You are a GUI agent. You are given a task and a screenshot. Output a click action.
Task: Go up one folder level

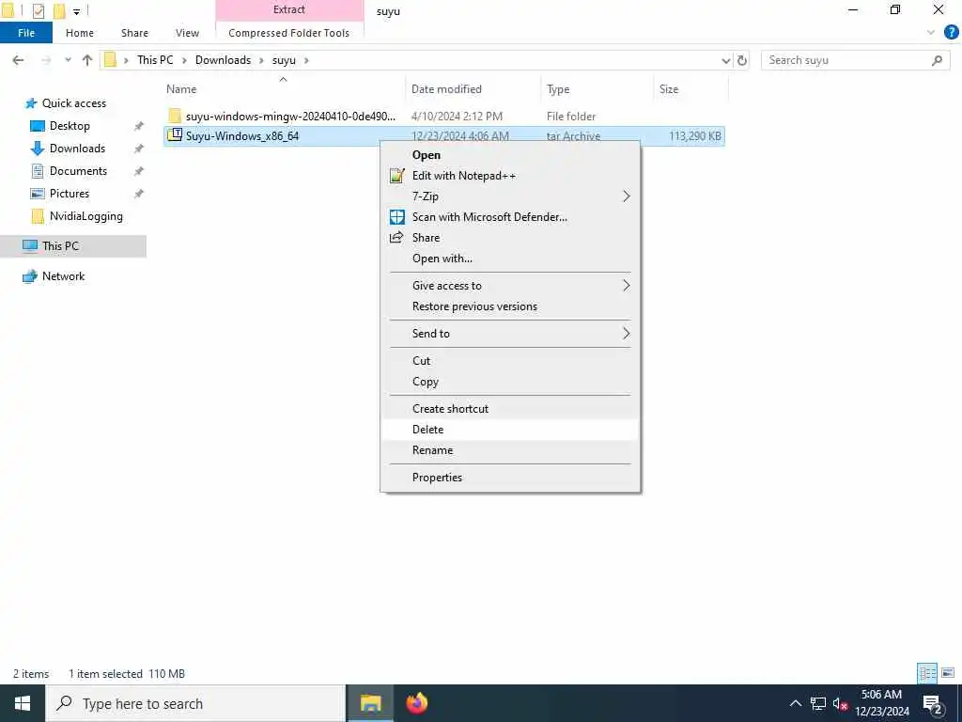[x=87, y=60]
